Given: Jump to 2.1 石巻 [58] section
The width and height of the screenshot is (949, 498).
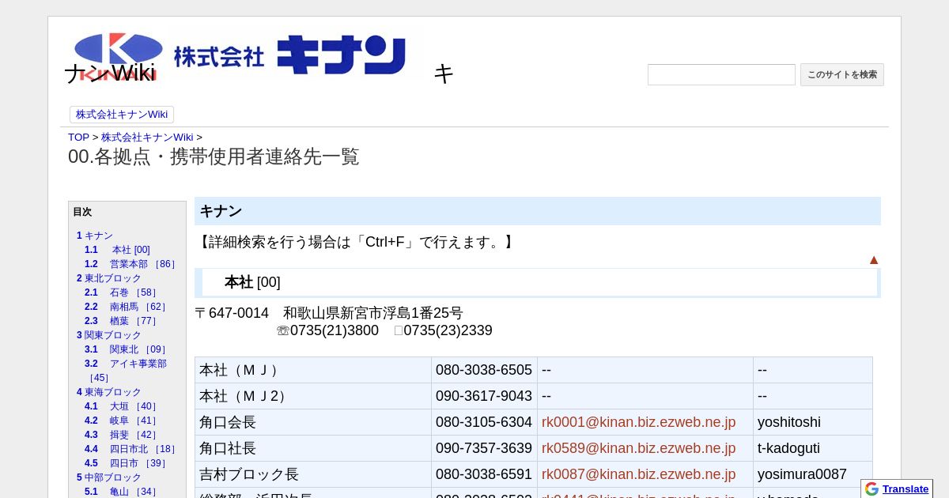Looking at the screenshot, I should coord(123,292).
